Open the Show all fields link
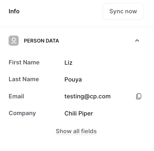154x151 pixels. [x=76, y=131]
